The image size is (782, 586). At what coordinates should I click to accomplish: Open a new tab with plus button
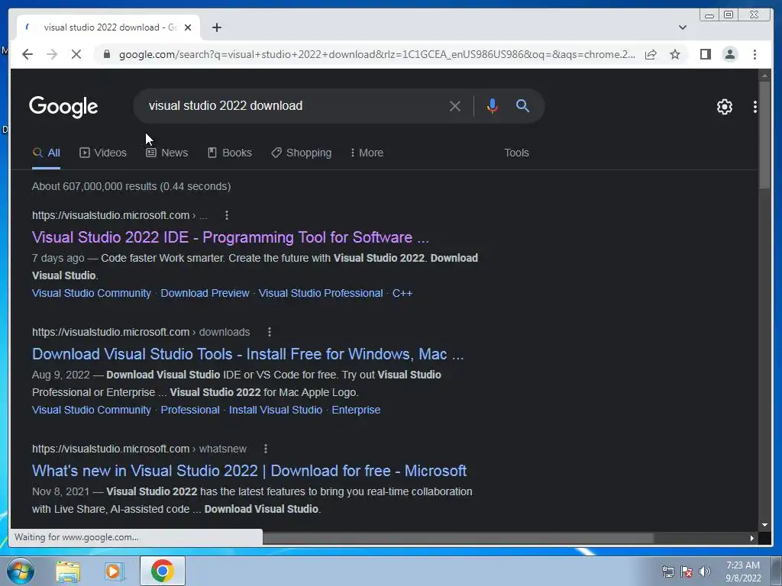[216, 27]
